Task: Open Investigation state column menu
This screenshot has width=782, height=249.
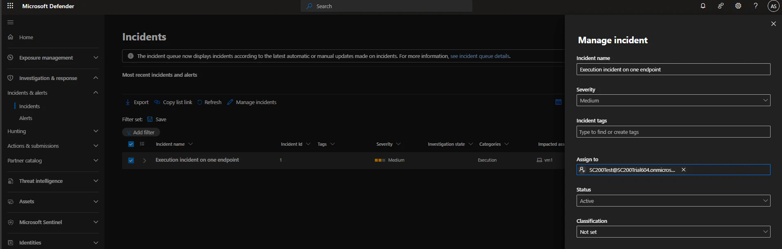Action: coord(471,144)
